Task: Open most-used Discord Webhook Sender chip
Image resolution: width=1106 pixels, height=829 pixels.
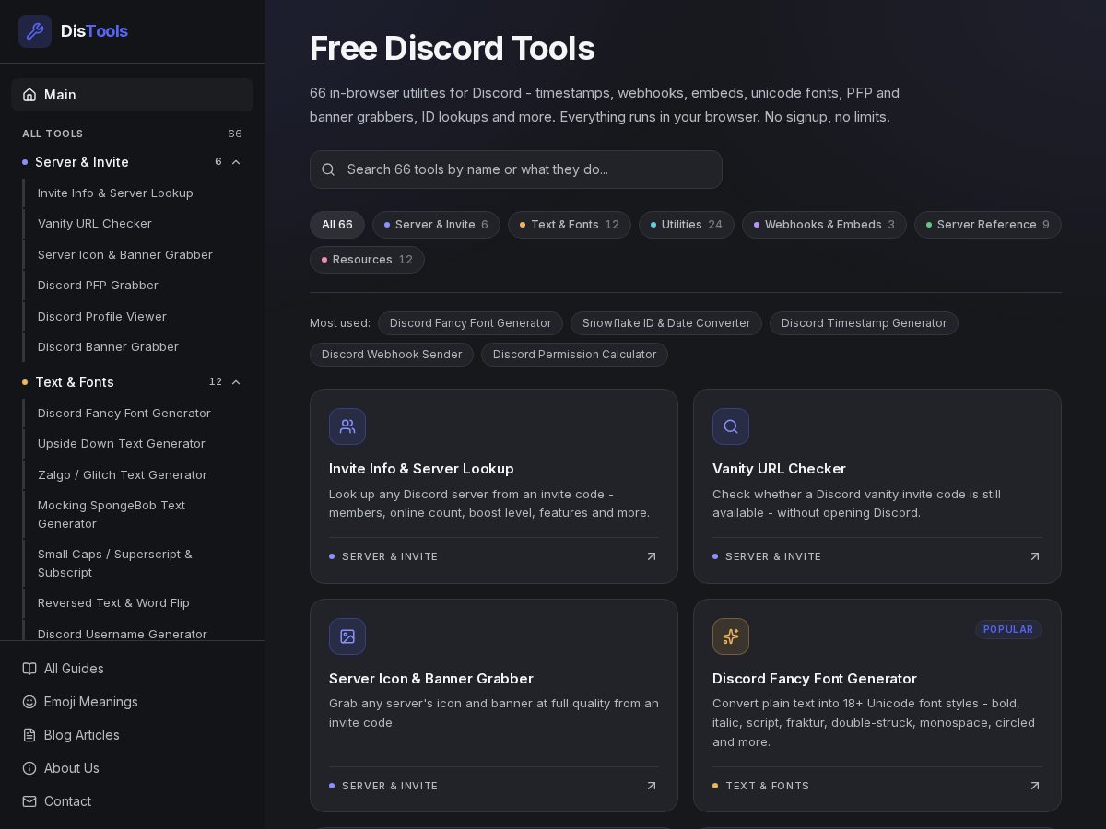Action: pyautogui.click(x=392, y=355)
